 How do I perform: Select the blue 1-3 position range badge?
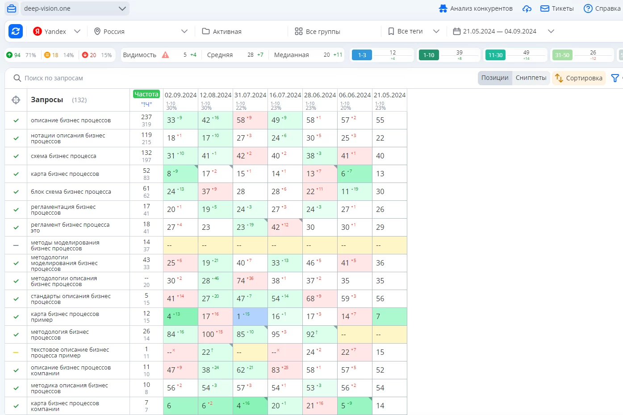click(362, 55)
